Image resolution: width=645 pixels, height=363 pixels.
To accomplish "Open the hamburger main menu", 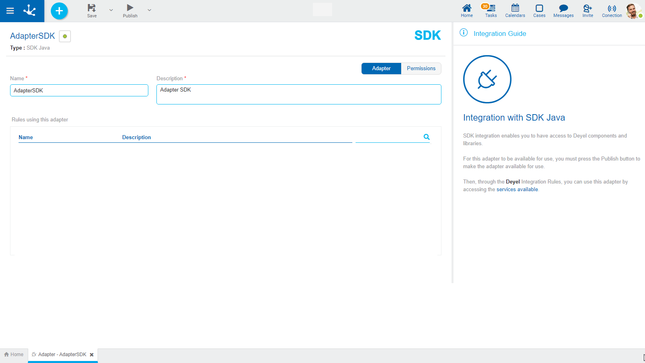I will [x=10, y=11].
